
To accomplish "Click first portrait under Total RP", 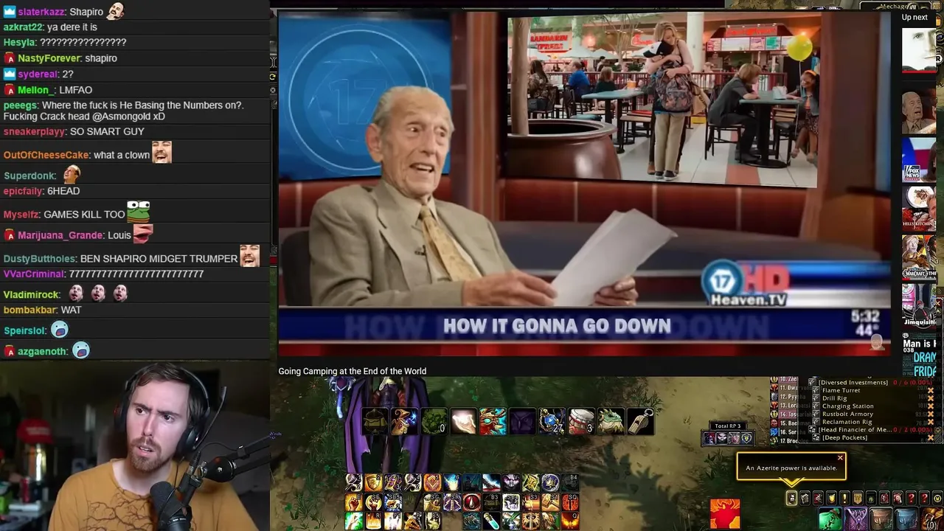I will (x=709, y=438).
